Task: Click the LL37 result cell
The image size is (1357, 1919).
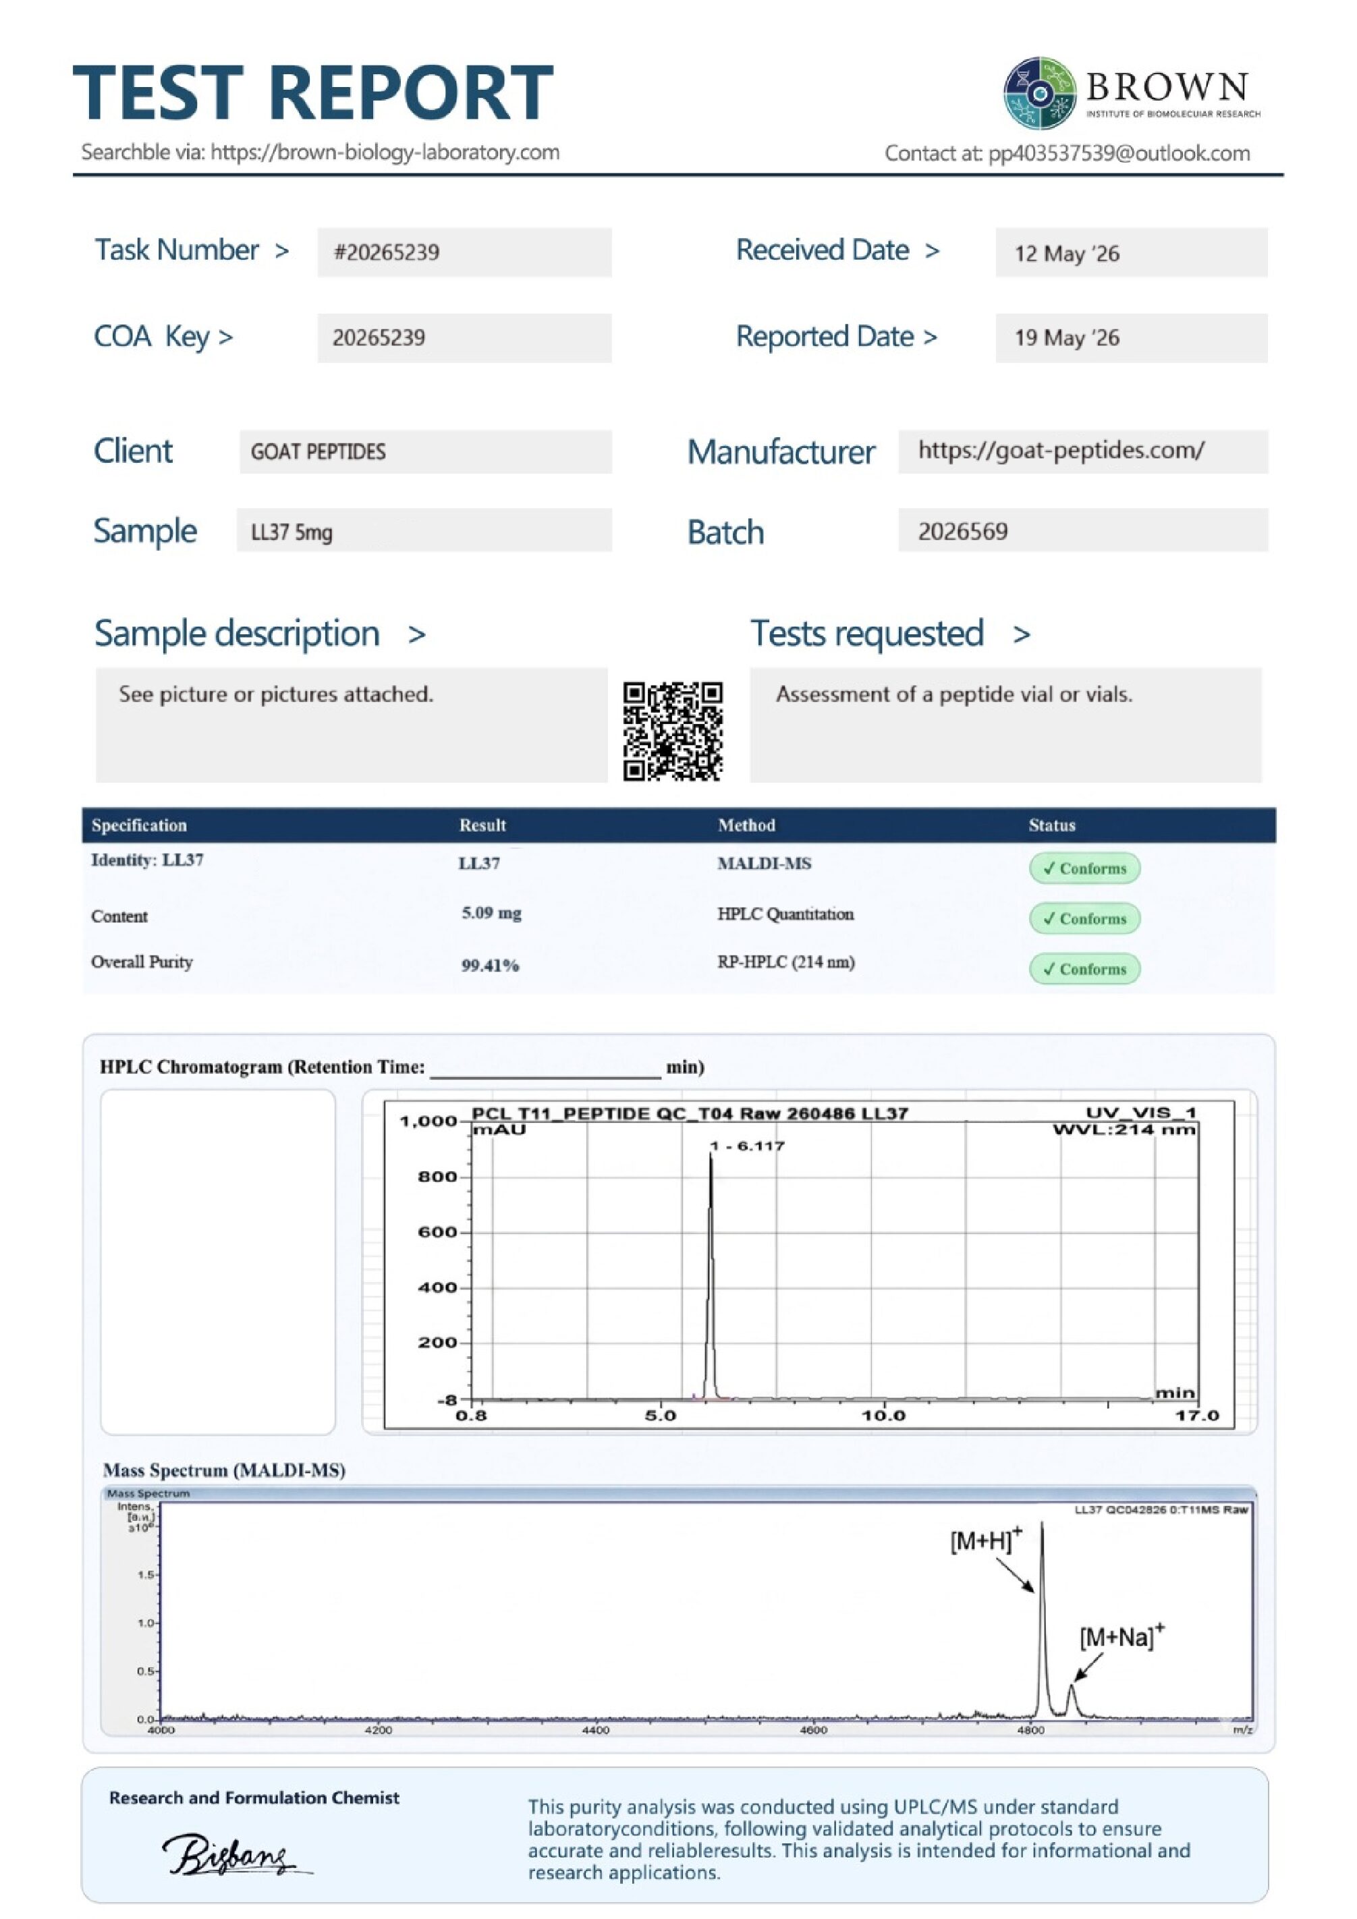Action: click(479, 864)
